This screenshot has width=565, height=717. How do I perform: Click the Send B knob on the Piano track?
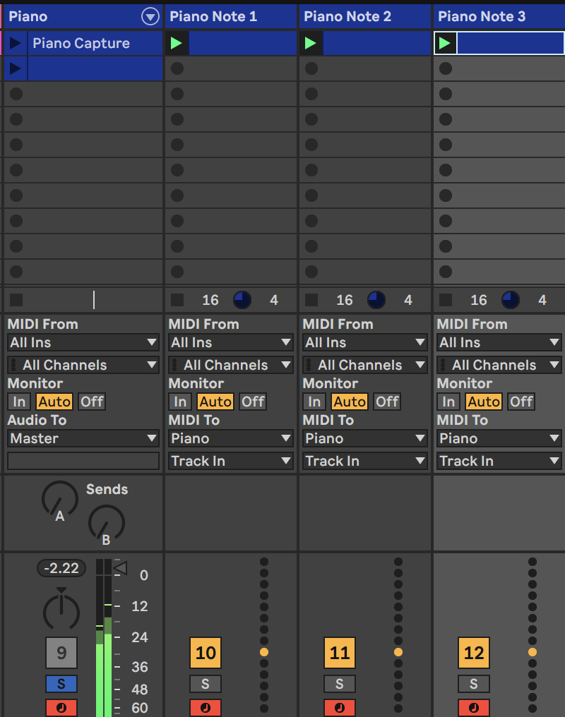(107, 524)
